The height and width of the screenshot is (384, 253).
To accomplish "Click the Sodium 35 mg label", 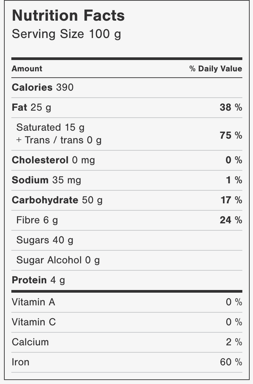I will click(46, 180).
